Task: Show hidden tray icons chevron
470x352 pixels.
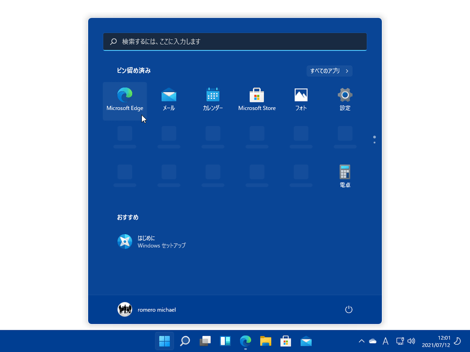Action: pyautogui.click(x=361, y=341)
